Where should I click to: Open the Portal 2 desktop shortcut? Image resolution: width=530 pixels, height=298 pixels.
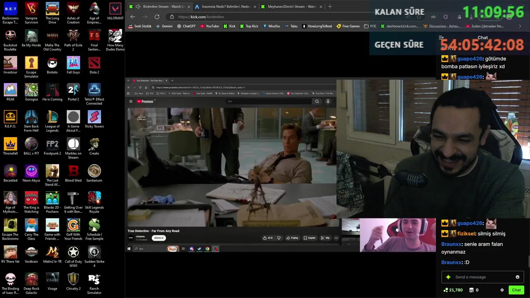click(x=73, y=92)
